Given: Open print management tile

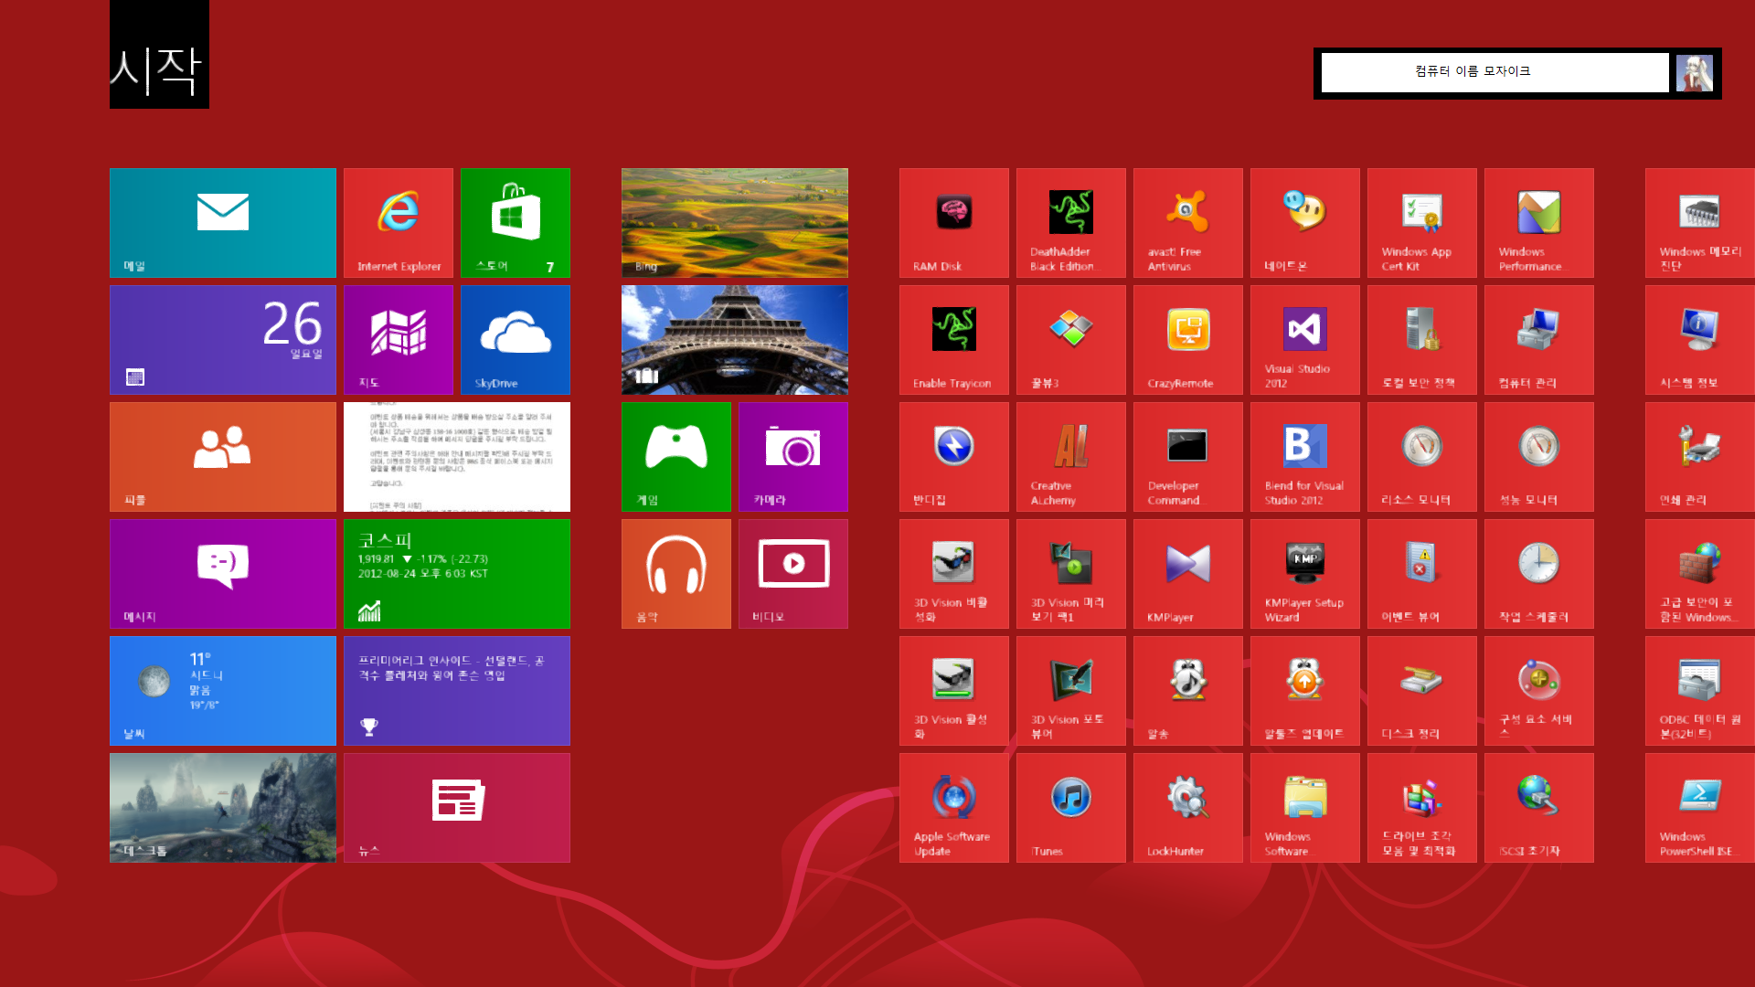Looking at the screenshot, I should point(1700,457).
